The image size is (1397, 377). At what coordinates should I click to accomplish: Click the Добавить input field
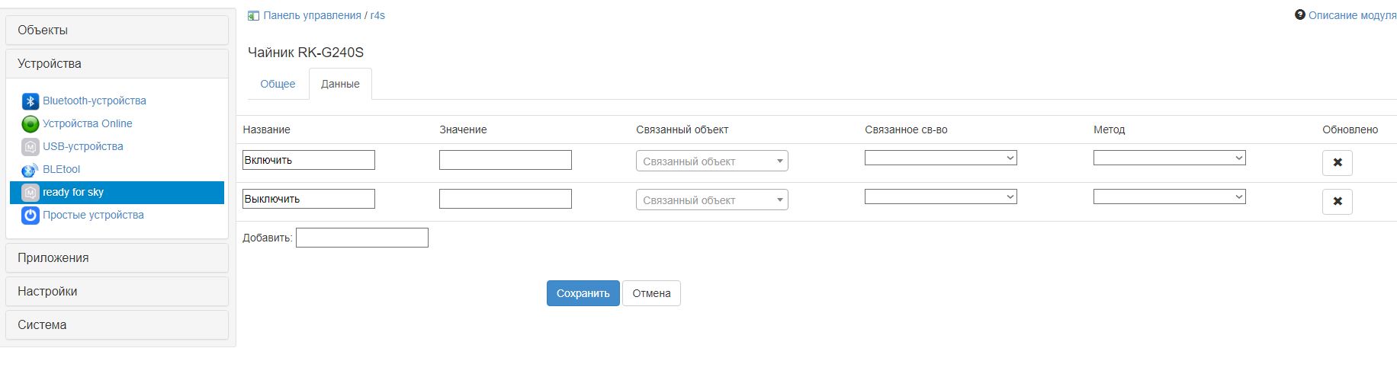coord(361,238)
